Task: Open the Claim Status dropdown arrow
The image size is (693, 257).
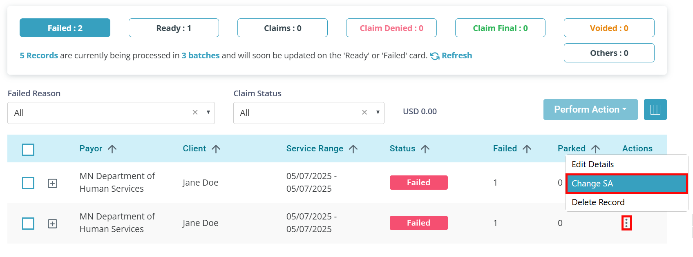Action: pyautogui.click(x=378, y=113)
